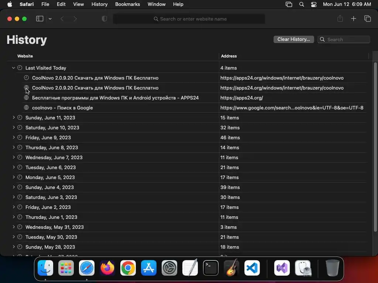Click the history list vertical scrollbar

[x=375, y=147]
